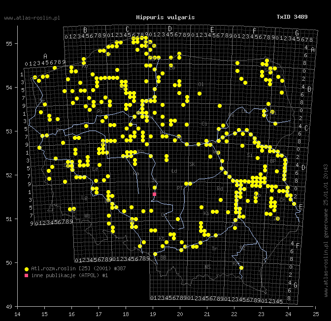Click the pink square marker on the map
Viewport: 331px width, 321px height.
point(154,194)
